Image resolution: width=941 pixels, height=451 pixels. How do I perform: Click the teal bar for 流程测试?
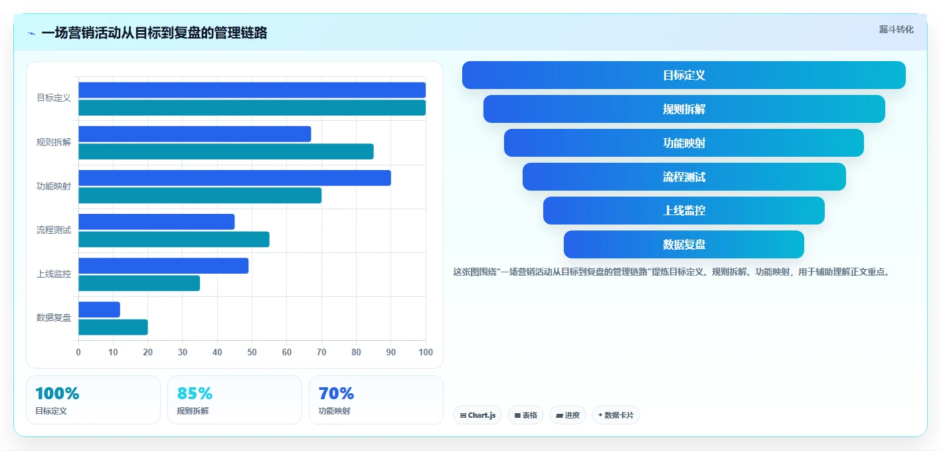pyautogui.click(x=174, y=239)
